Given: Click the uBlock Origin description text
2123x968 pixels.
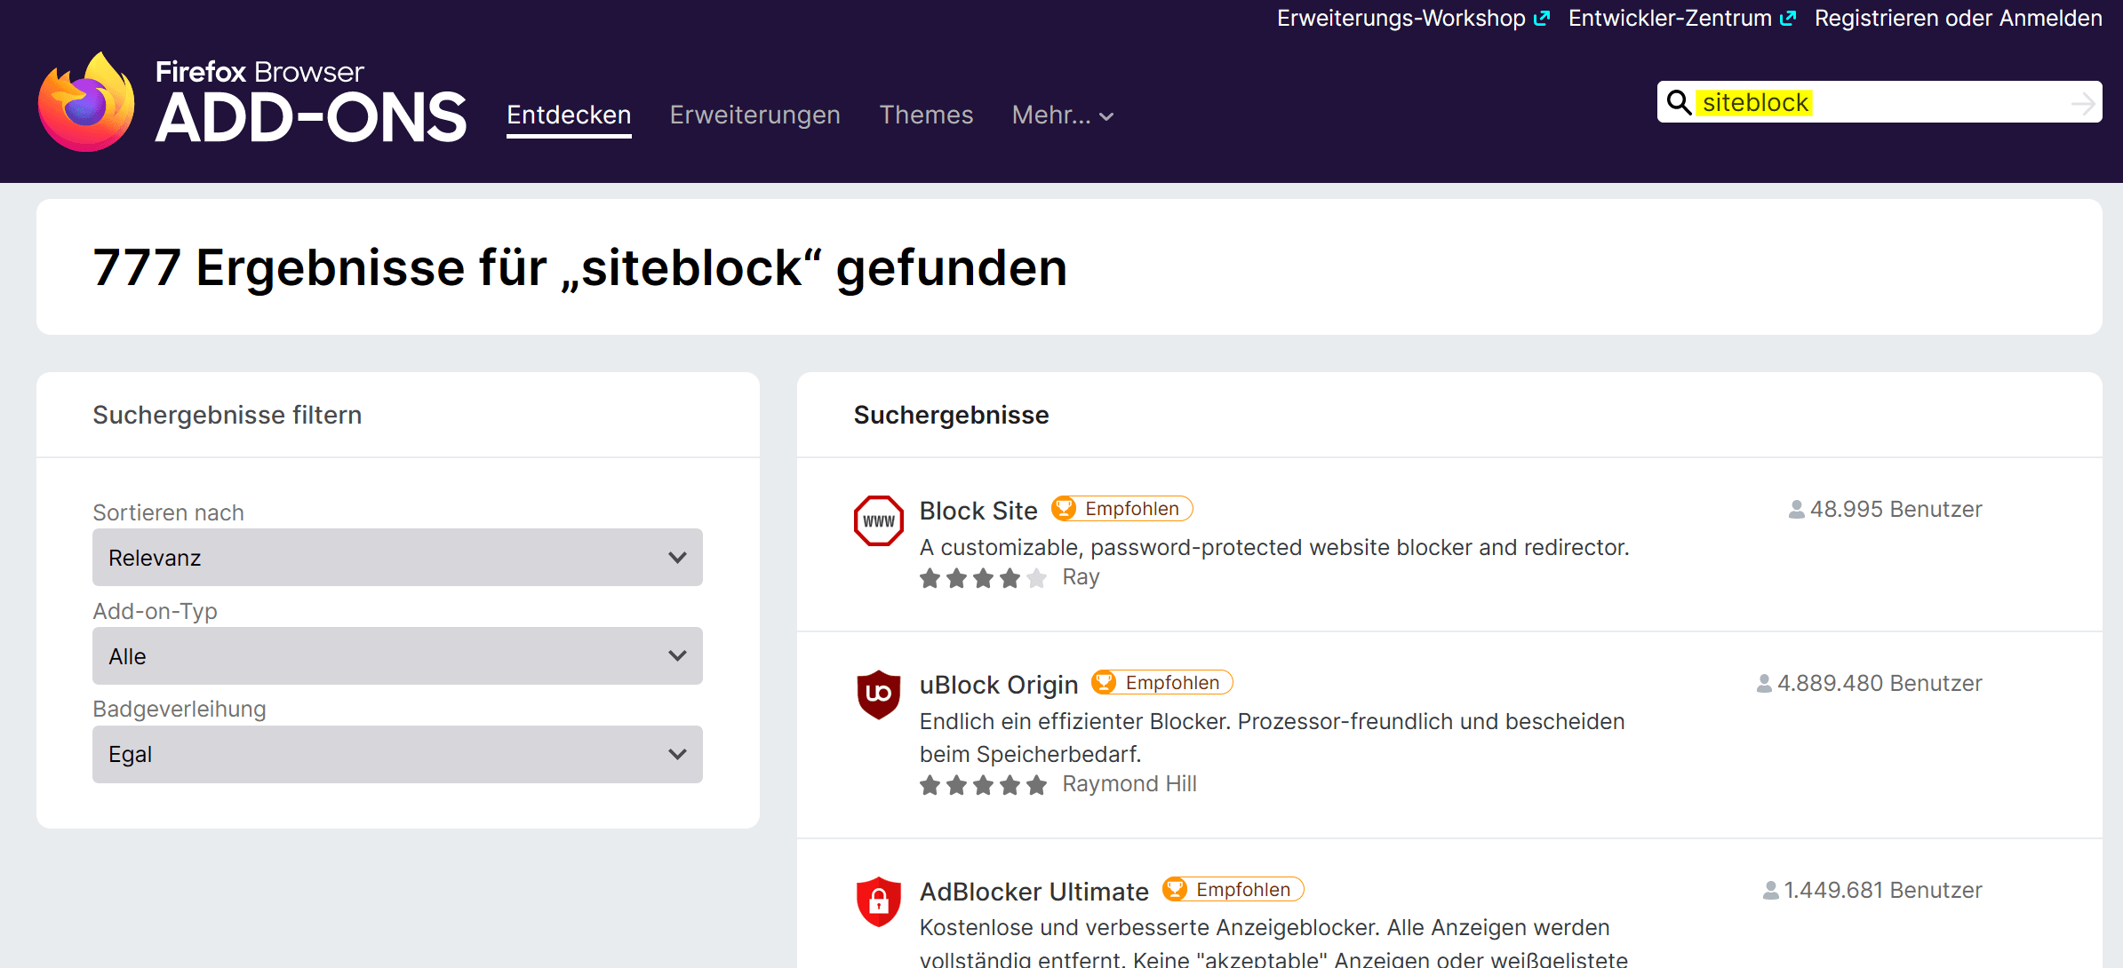Looking at the screenshot, I should [x=1273, y=738].
